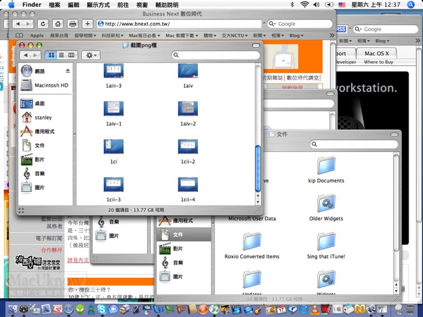Go back in the 截圖png檔 Finder window
This screenshot has width=423, height=317.
tap(26, 55)
